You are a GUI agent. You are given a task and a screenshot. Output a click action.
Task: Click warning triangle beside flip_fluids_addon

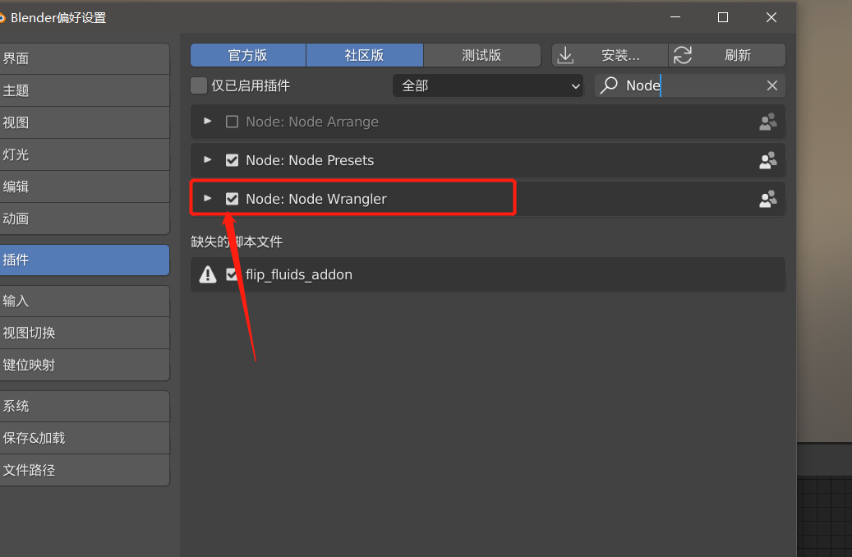click(208, 274)
